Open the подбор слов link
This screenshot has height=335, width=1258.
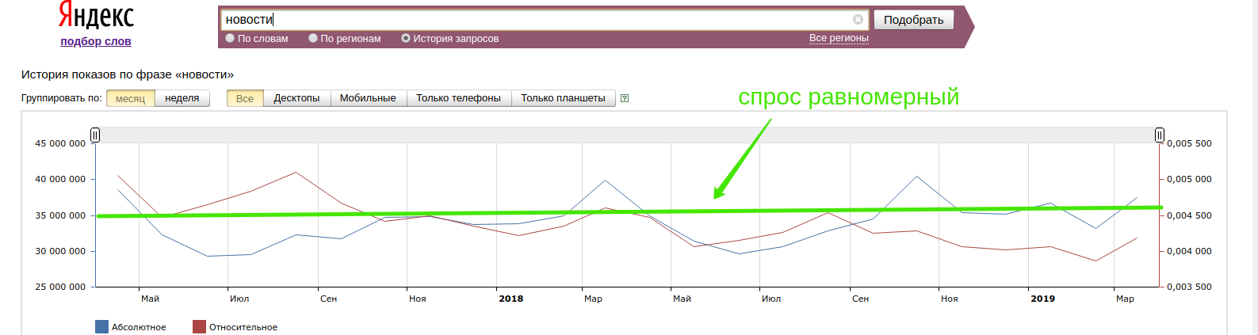(x=96, y=41)
